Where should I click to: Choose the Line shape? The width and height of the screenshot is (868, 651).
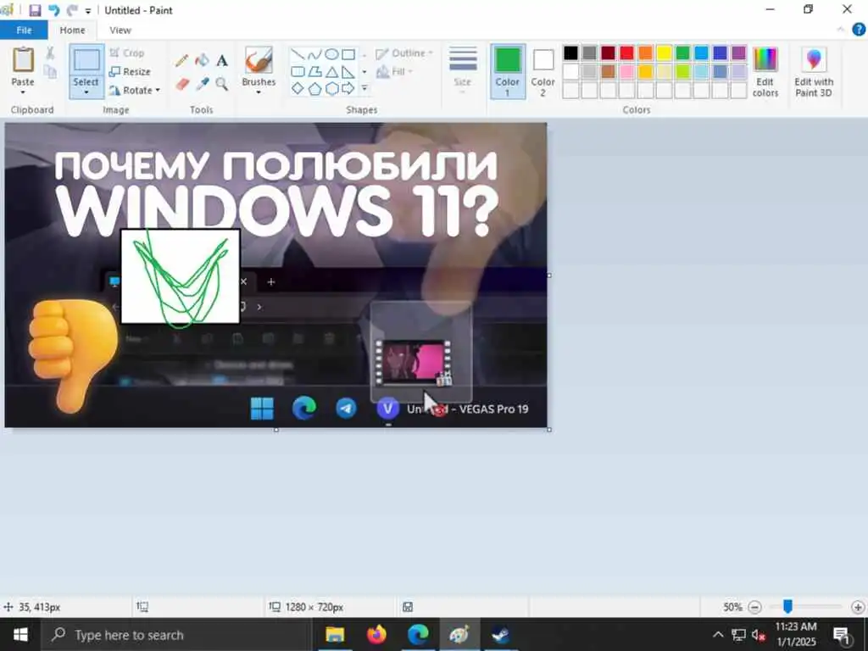point(298,54)
